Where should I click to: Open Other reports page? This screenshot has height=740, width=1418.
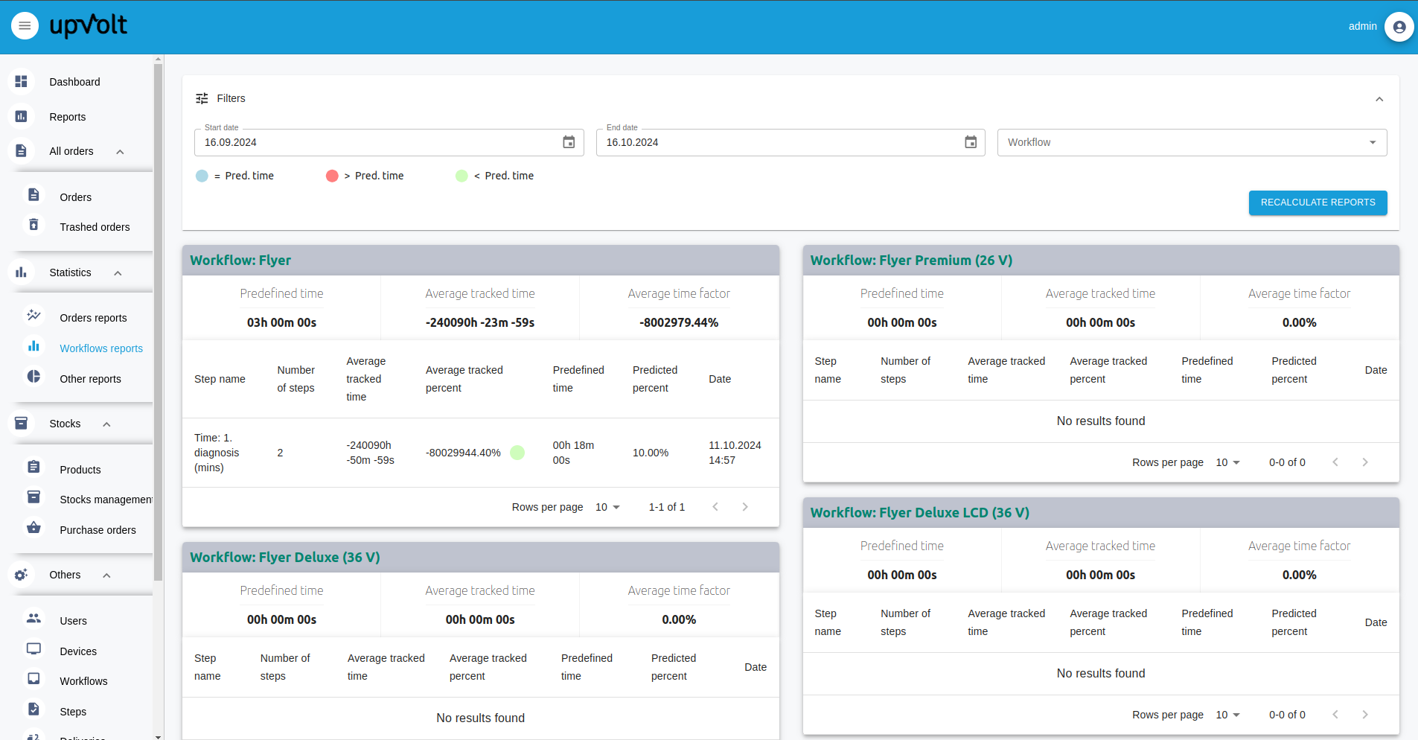pyautogui.click(x=90, y=379)
